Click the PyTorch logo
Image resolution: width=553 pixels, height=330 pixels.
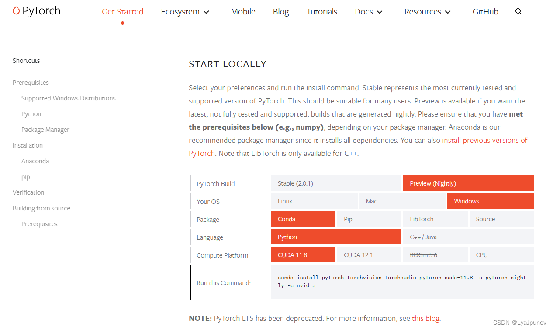(36, 11)
